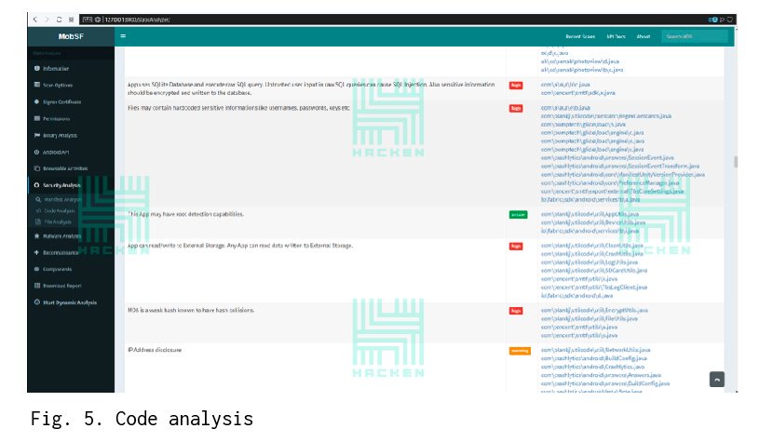Click the Search MD5 input field

(x=695, y=36)
